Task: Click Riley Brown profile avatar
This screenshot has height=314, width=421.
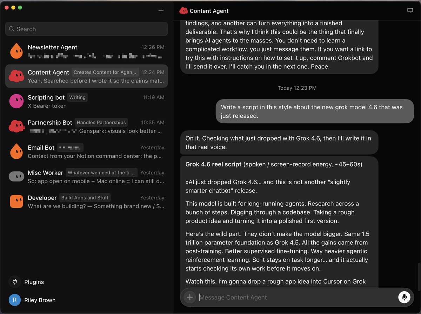Action: tap(15, 300)
